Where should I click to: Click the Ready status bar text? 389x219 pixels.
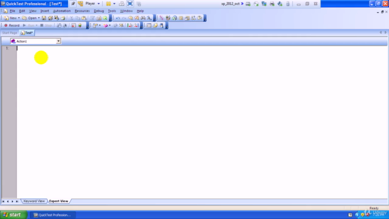[374, 208]
